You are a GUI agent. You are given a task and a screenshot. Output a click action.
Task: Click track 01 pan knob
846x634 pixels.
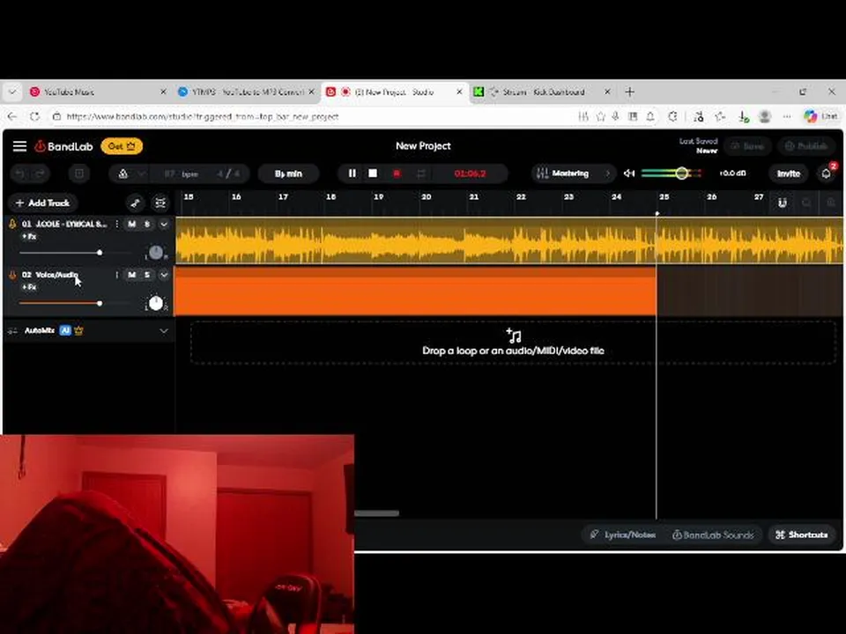tap(156, 253)
